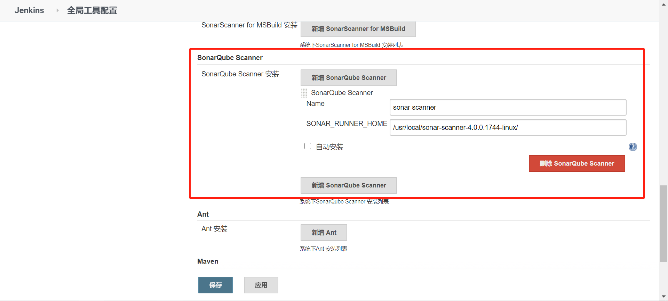Screen dimensions: 668x301
Task: Grab the SonarQube Scanner drag handle icon
Action: 304,93
